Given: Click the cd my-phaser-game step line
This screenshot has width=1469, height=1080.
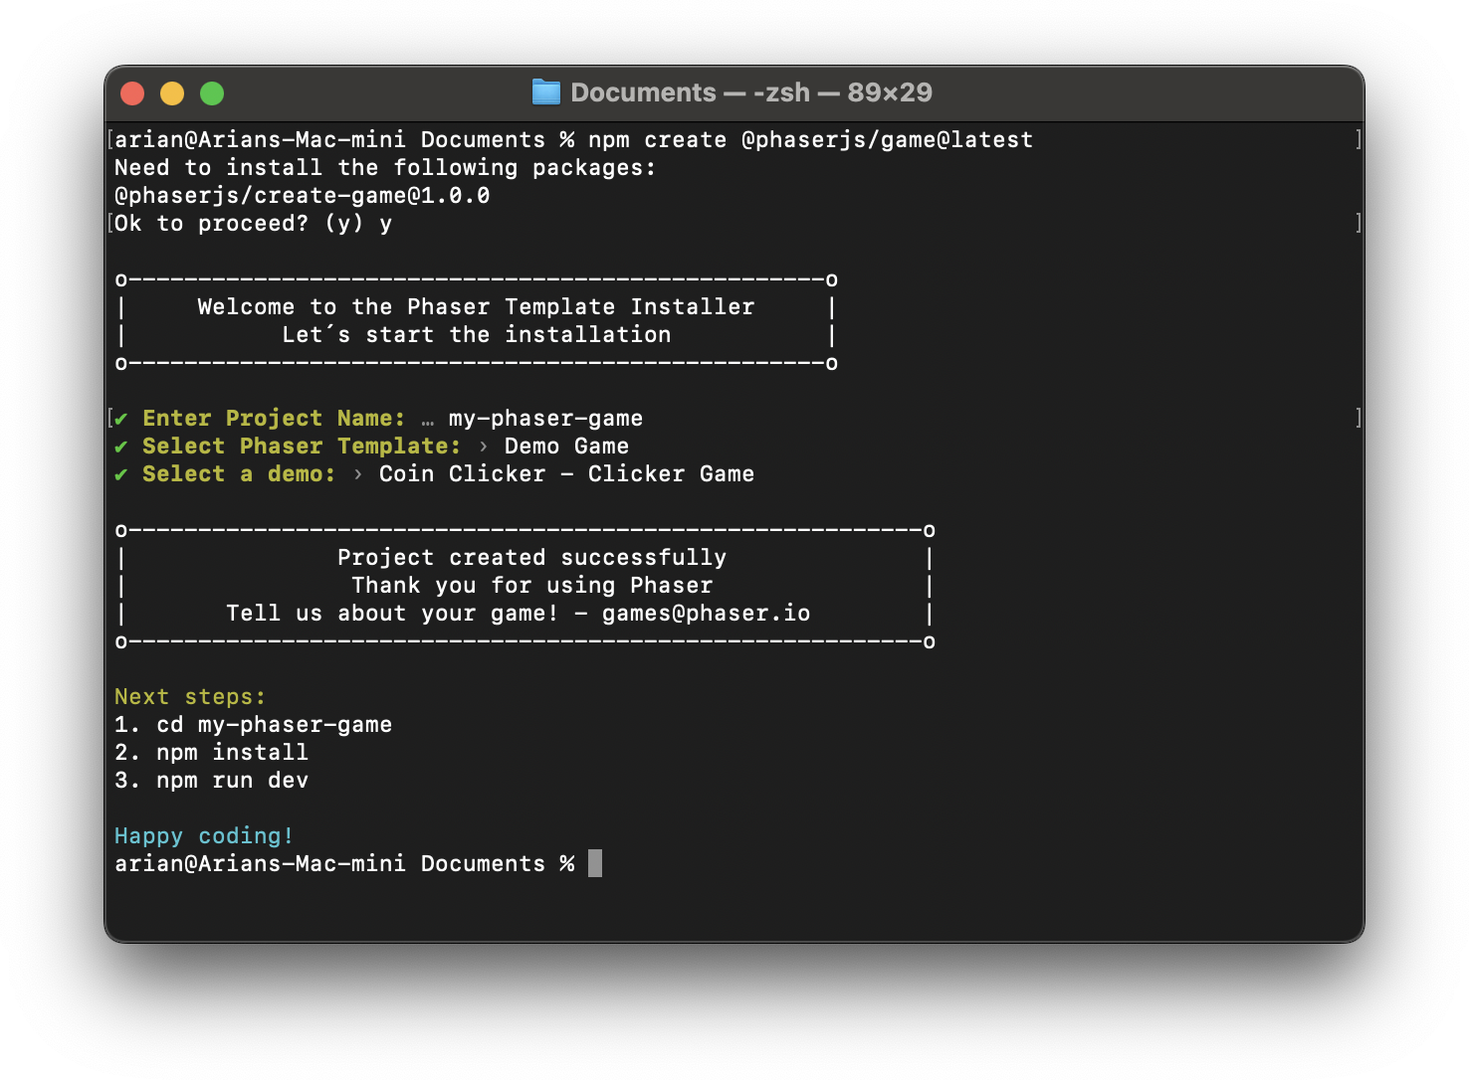Looking at the screenshot, I should [254, 725].
